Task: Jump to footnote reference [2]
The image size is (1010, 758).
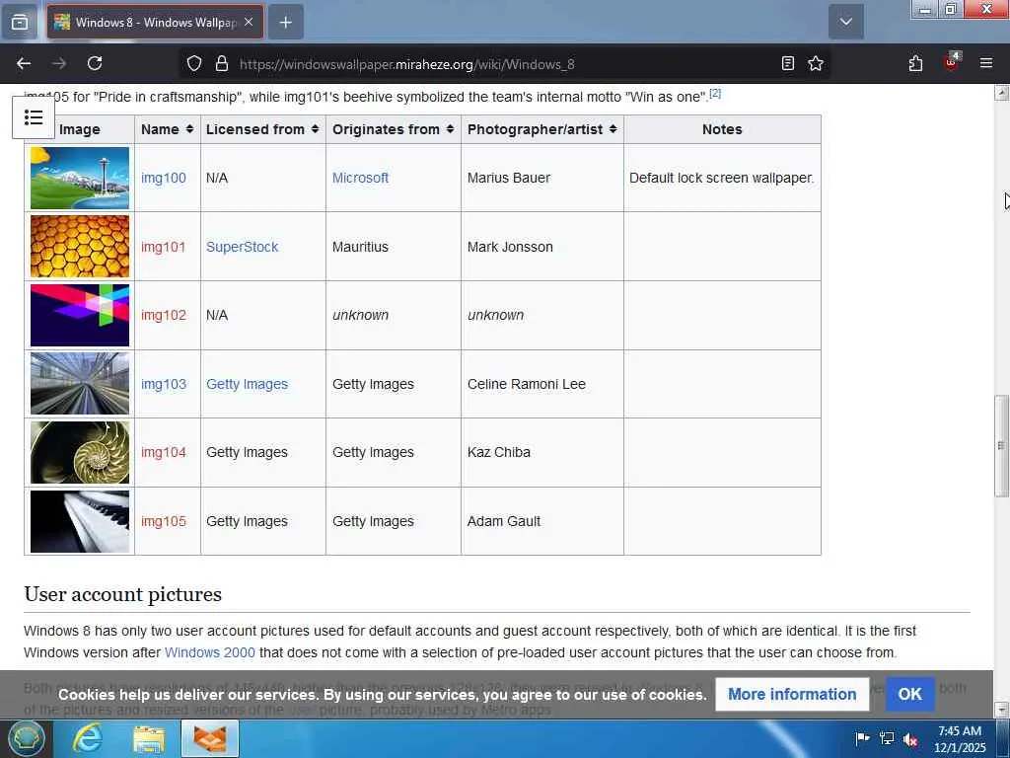Action: click(715, 94)
